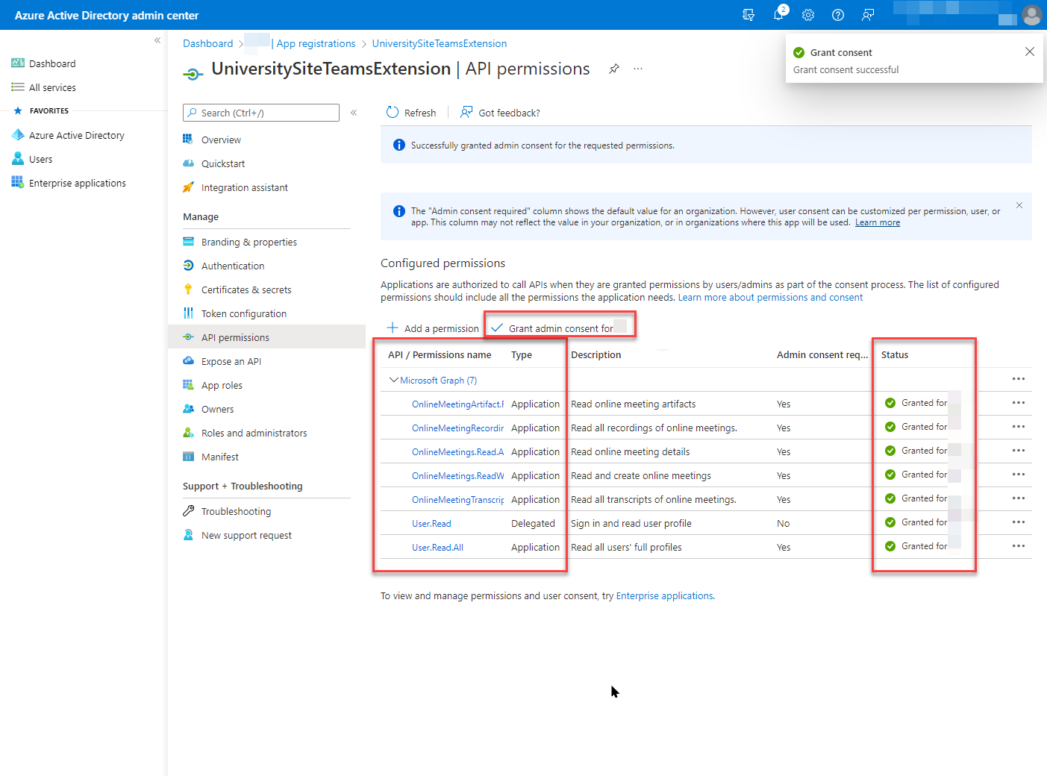This screenshot has height=776, width=1047.
Task: Open OnlineMeetings.ReadWrite permission link
Action: pyautogui.click(x=457, y=475)
